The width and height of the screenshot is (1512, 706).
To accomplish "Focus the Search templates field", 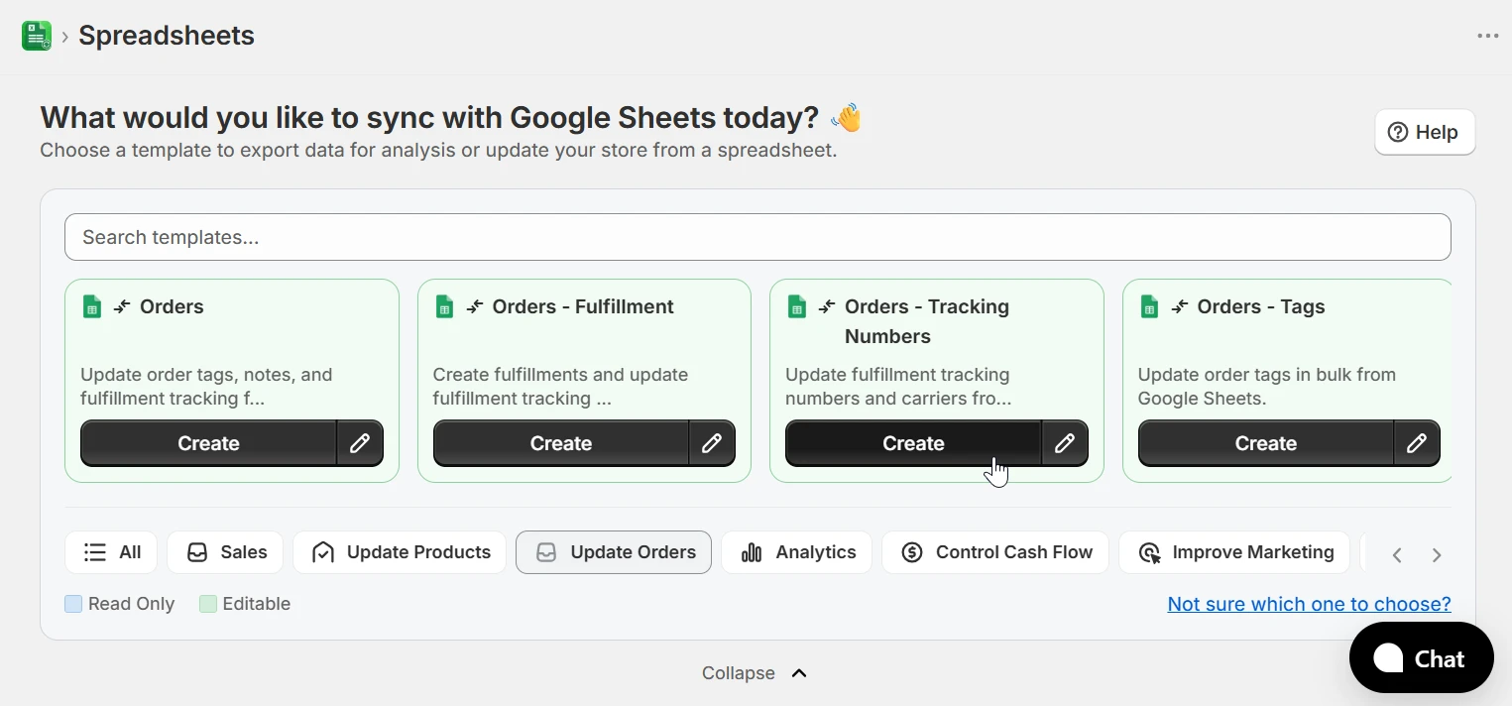I will pyautogui.click(x=757, y=237).
